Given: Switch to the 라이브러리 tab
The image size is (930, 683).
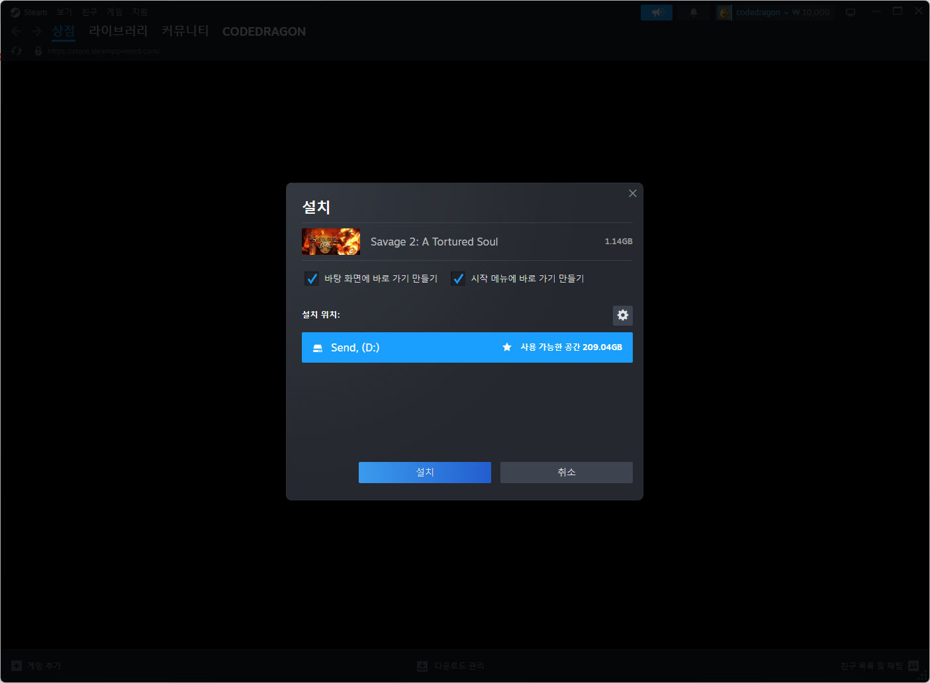Looking at the screenshot, I should click(x=118, y=31).
